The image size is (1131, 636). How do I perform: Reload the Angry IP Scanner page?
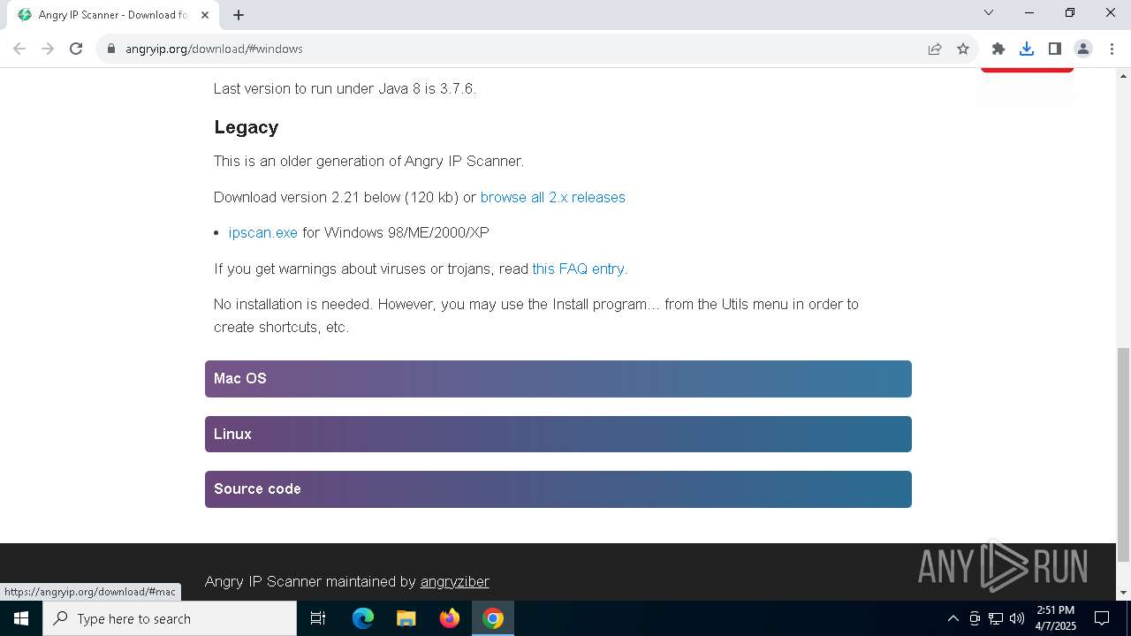coord(76,49)
